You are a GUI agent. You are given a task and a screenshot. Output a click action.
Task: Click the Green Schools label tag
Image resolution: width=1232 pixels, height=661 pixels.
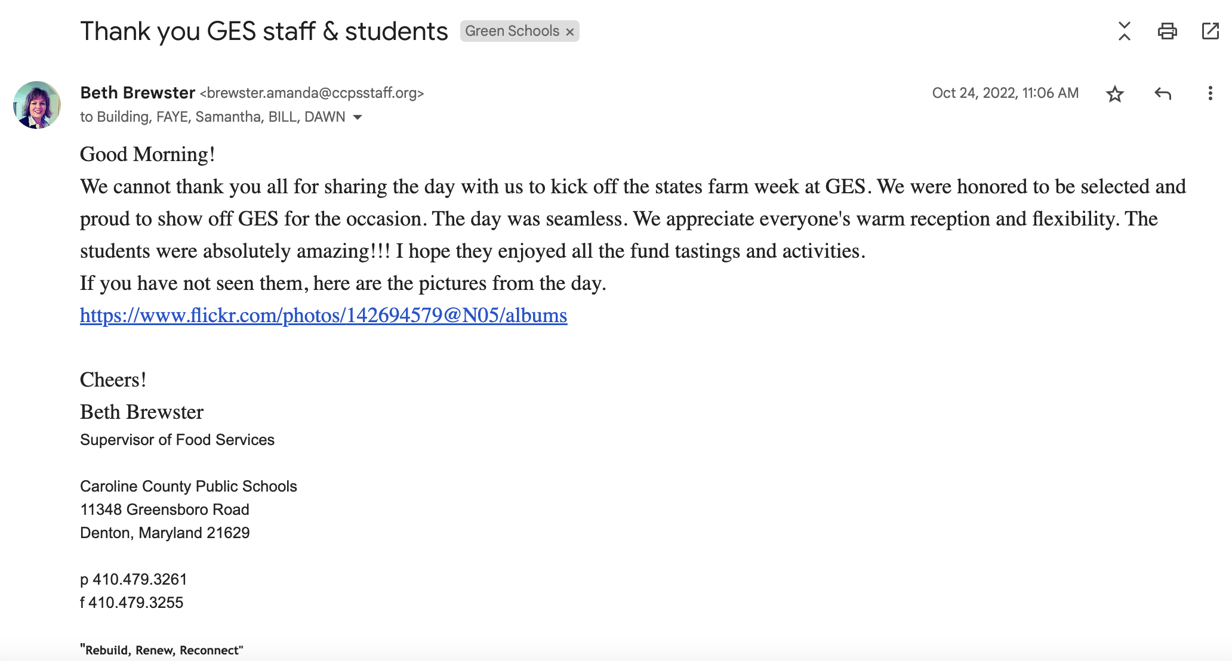click(512, 31)
